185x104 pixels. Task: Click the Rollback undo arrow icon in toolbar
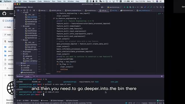(157, 7)
